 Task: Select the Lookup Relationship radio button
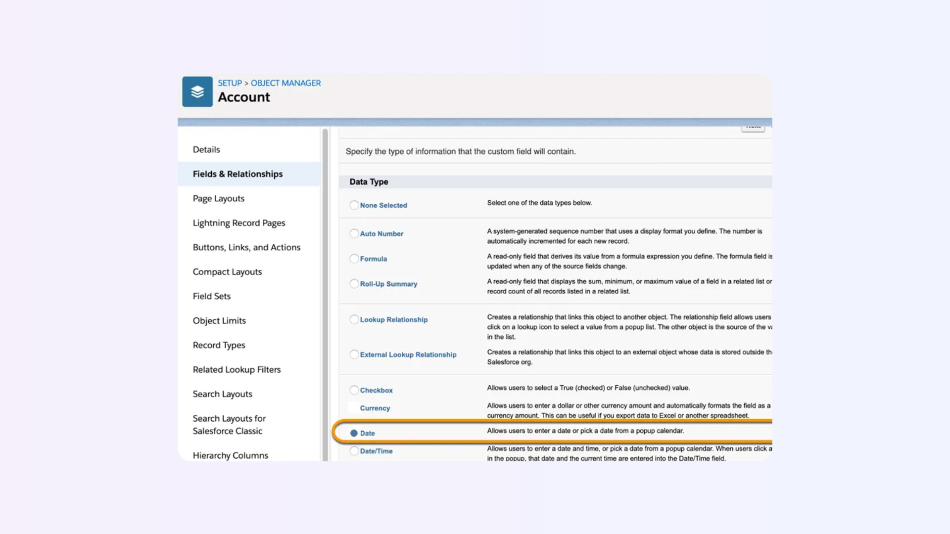click(x=354, y=319)
